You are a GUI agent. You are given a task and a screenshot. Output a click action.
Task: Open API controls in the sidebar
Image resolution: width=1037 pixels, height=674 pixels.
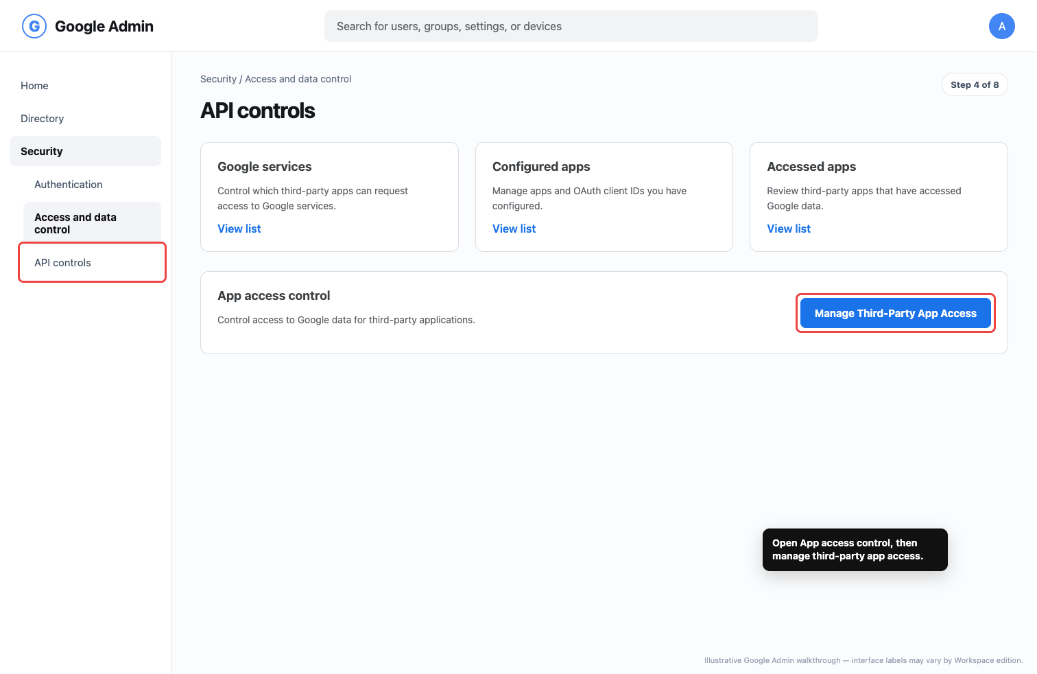(x=92, y=262)
